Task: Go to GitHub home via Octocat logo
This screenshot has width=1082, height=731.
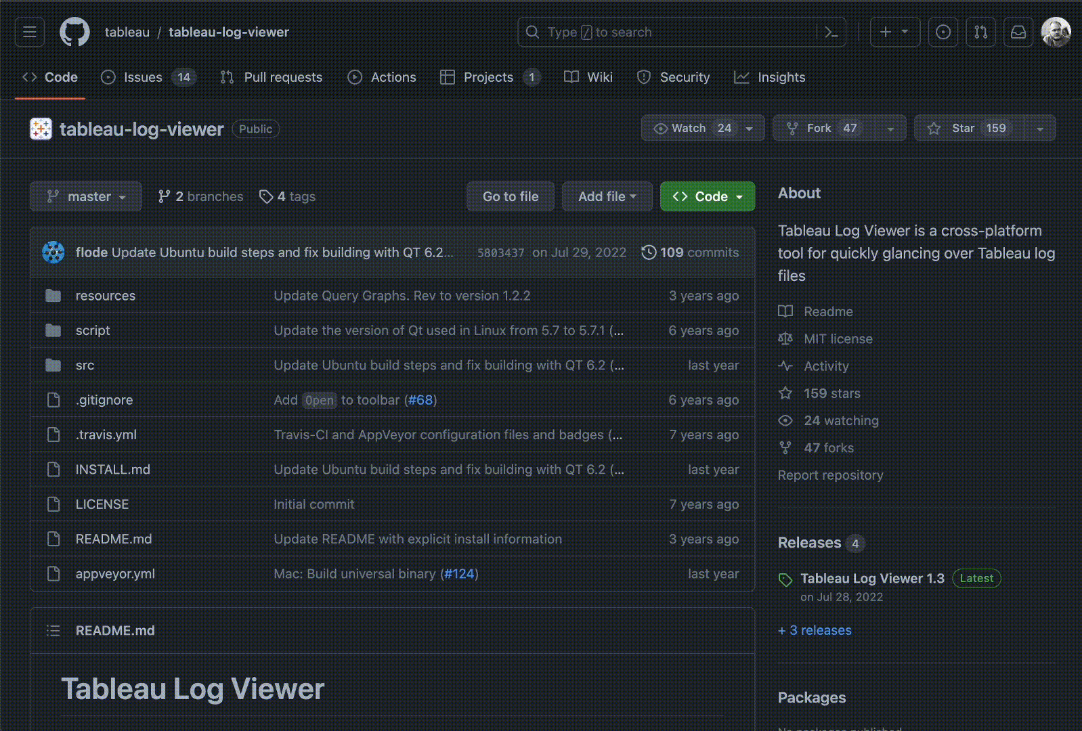Action: pos(74,32)
